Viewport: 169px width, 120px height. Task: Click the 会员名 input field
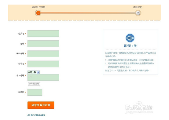pyautogui.click(x=43, y=33)
